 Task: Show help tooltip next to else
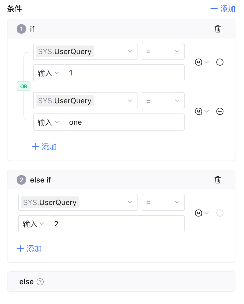[x=40, y=282]
